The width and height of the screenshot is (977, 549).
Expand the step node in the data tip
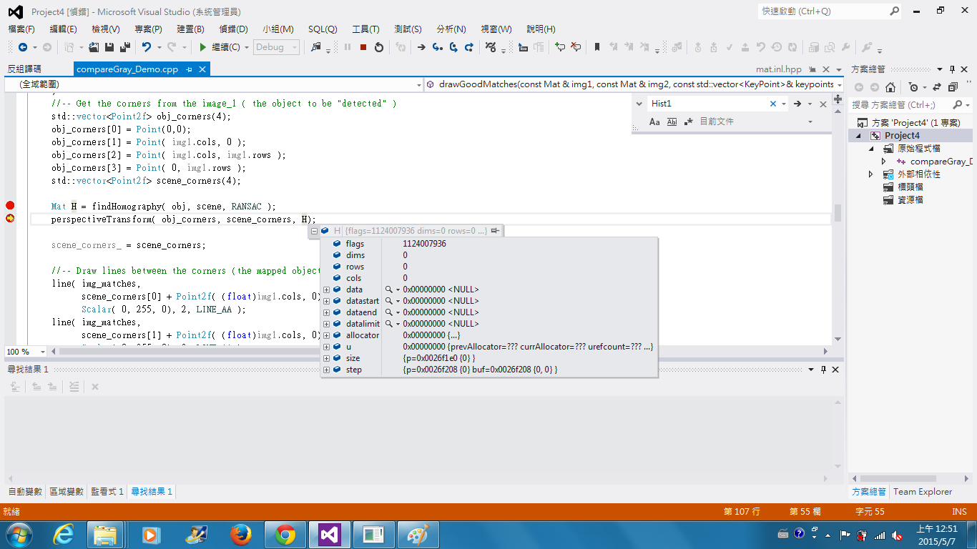click(x=326, y=370)
